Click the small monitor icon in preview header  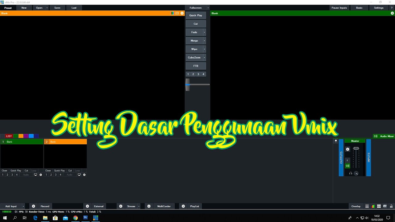177,13
